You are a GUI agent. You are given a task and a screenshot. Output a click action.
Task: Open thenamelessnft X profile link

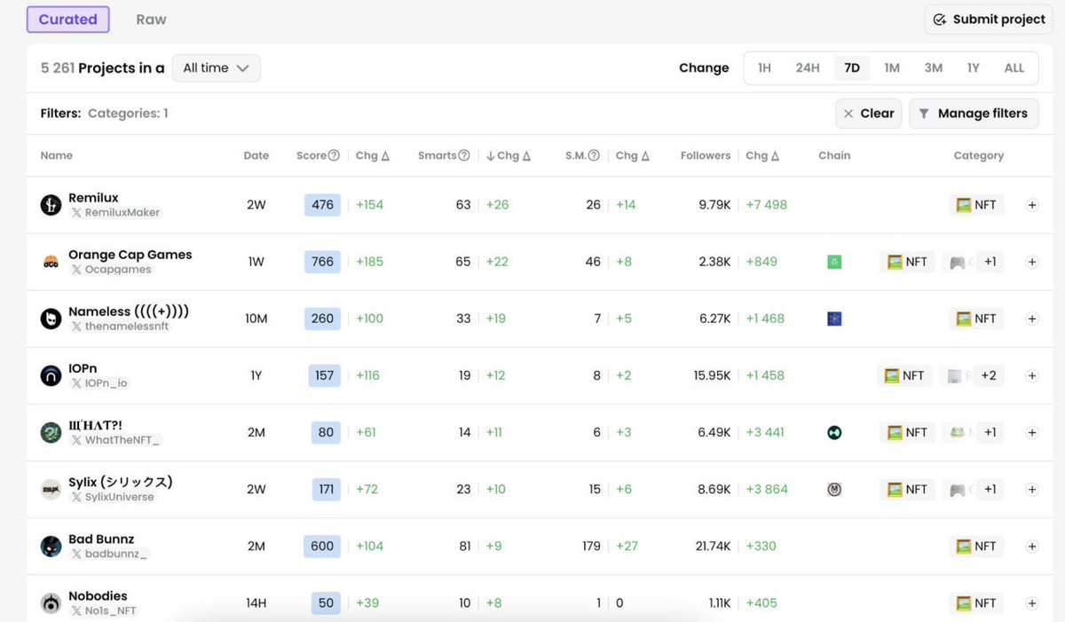[120, 327]
